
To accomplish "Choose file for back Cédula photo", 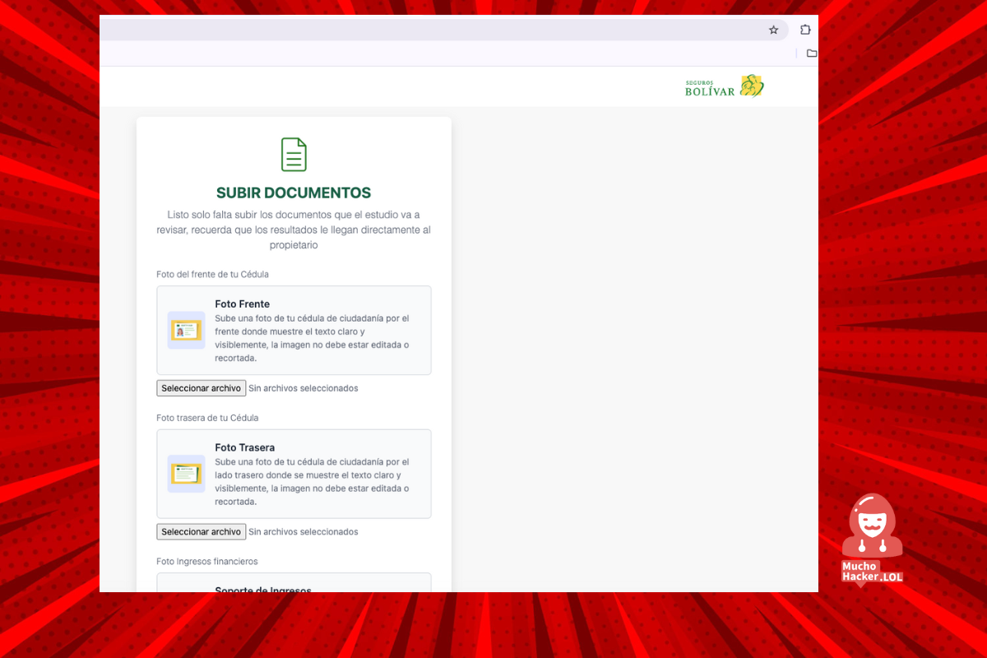I will [x=201, y=532].
